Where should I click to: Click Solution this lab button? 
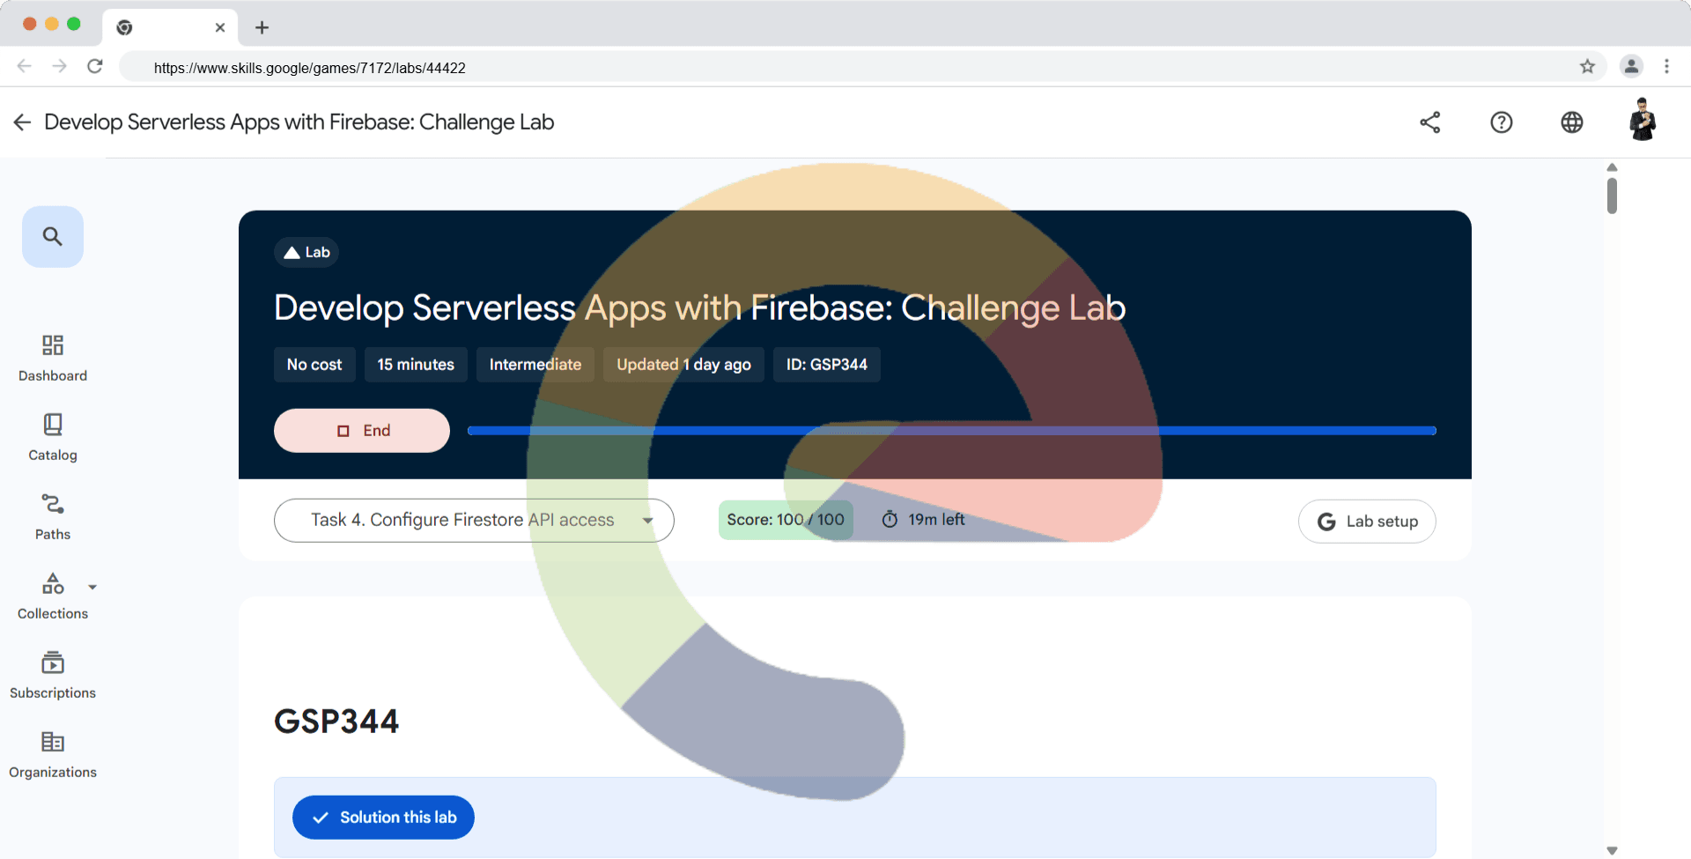[x=383, y=818]
